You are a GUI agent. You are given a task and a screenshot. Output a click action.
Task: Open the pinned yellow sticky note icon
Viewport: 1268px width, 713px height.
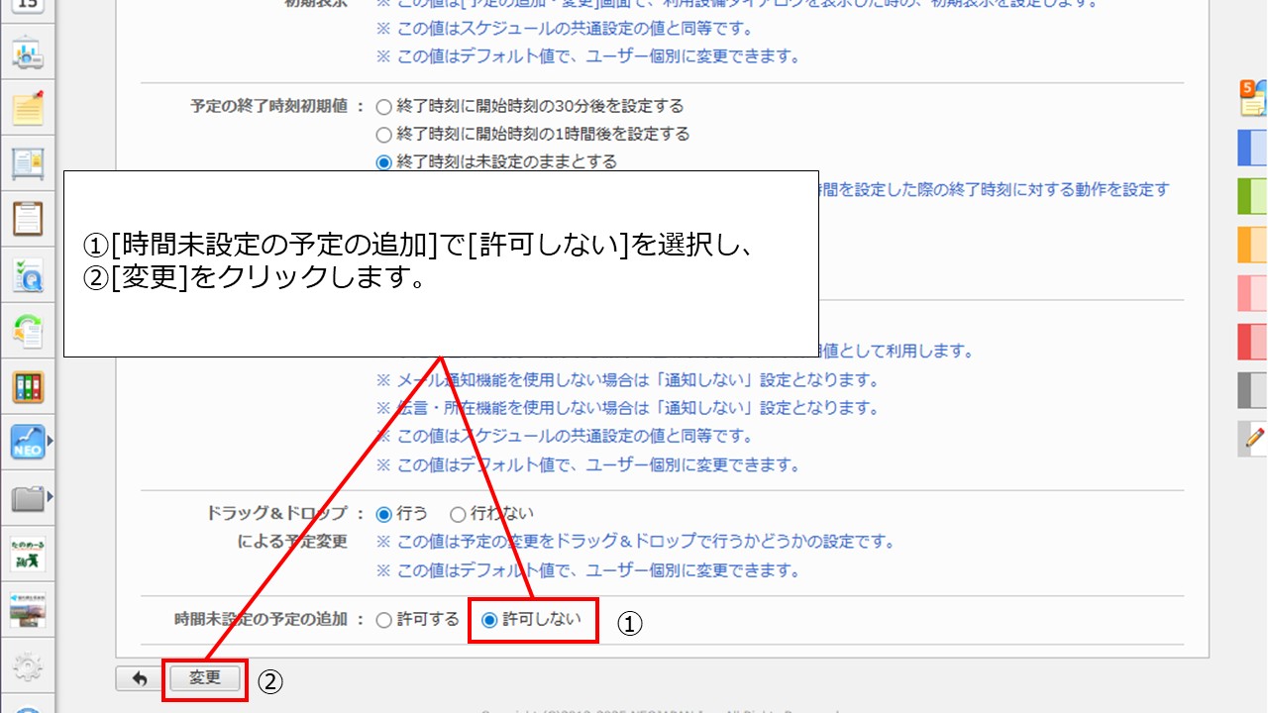point(28,107)
